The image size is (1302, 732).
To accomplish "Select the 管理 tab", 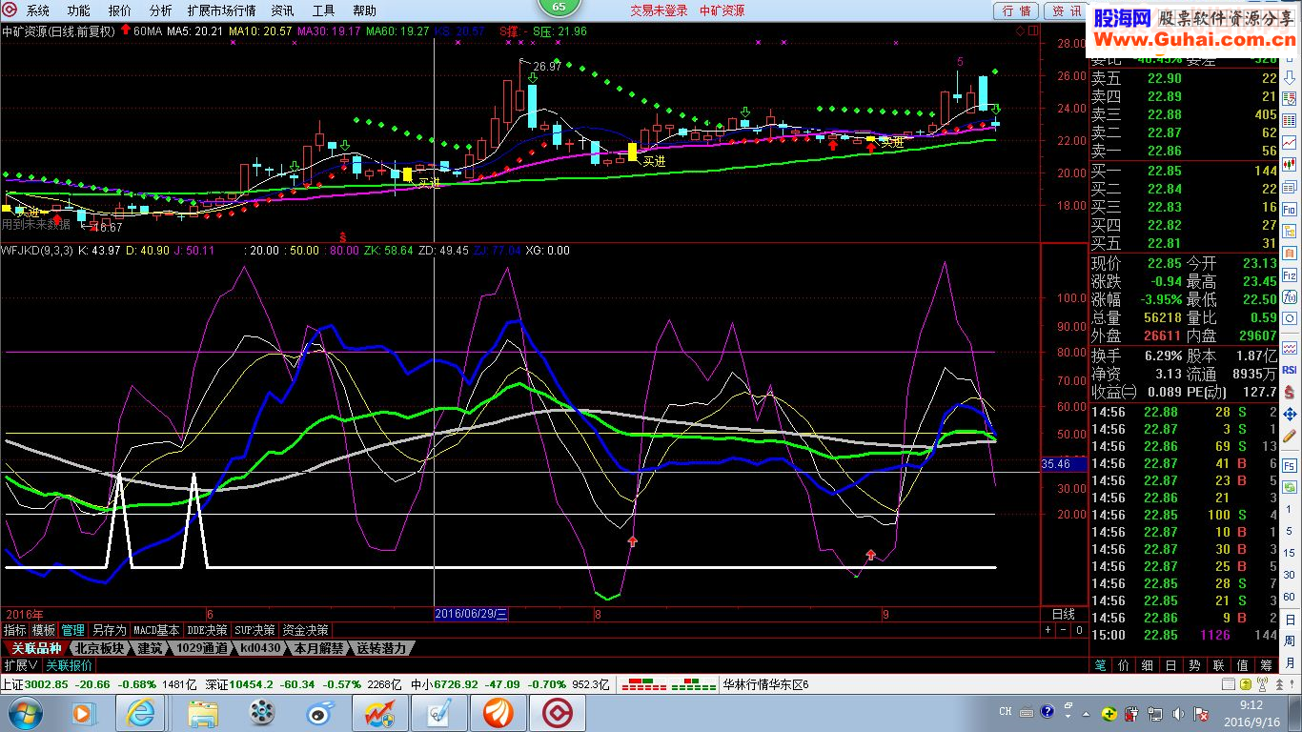I will 73,630.
